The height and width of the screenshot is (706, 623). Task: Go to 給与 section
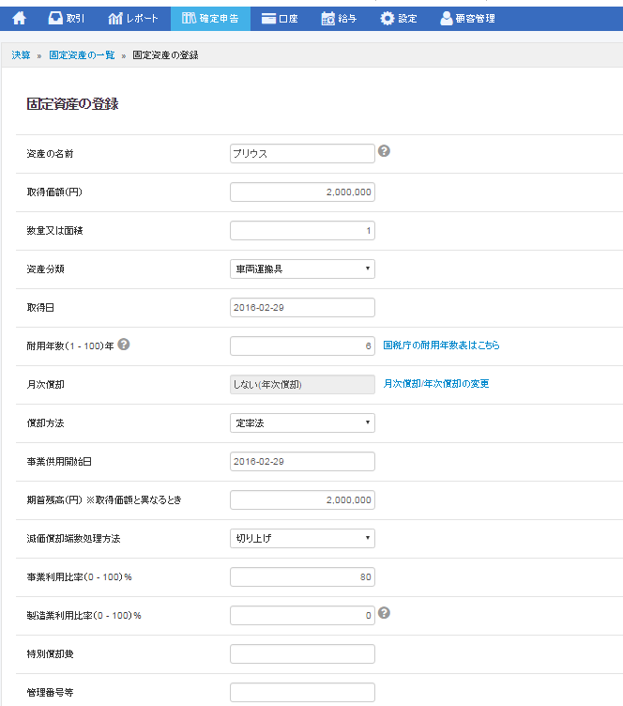point(339,18)
